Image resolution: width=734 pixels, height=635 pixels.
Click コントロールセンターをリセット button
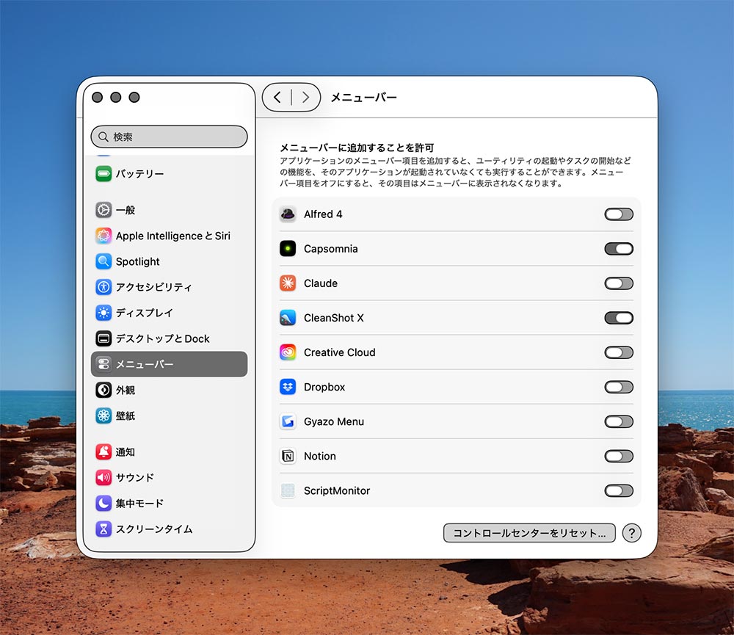(529, 533)
